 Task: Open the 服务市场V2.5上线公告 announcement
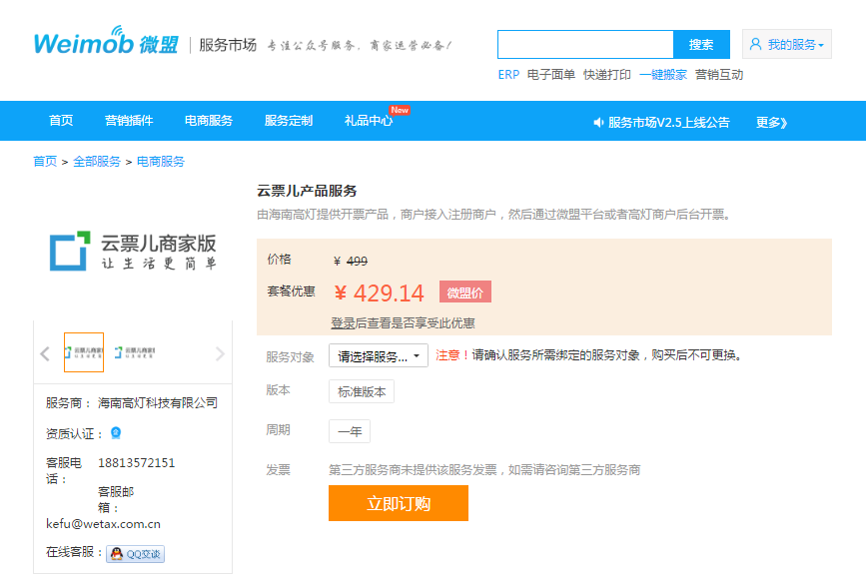point(669,122)
